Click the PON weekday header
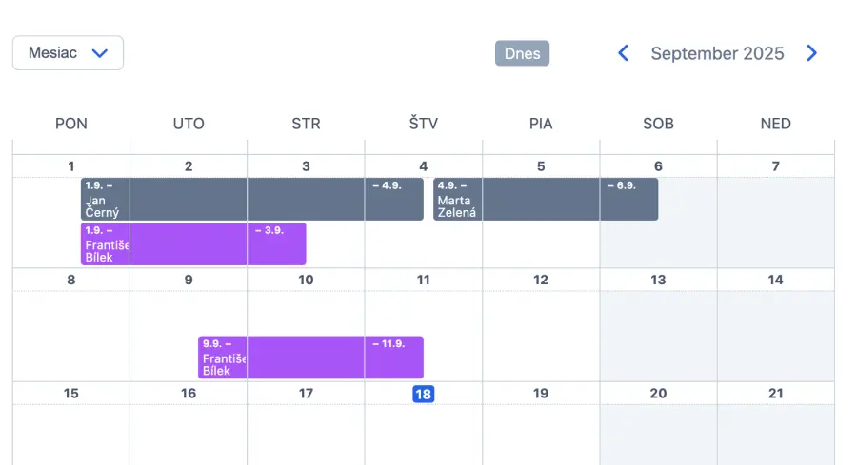The height and width of the screenshot is (465, 857). [71, 124]
